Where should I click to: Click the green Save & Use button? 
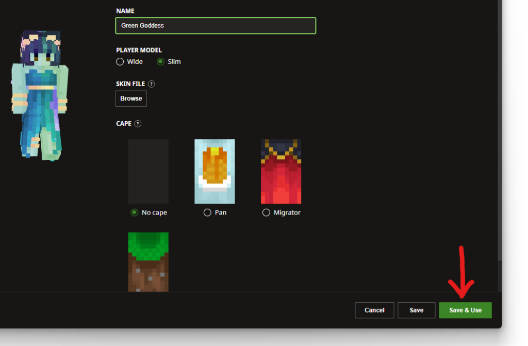click(x=465, y=310)
